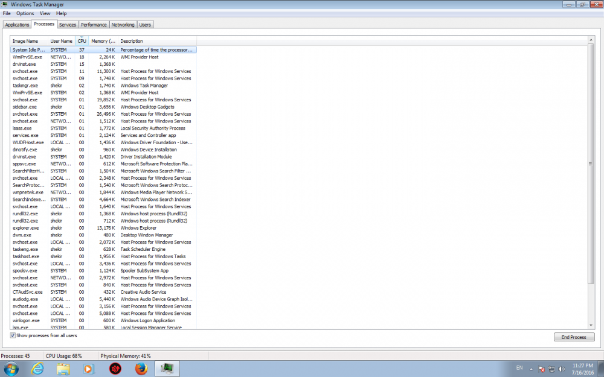This screenshot has width=604, height=377.
Task: Sort by Description column header
Action: pos(157,41)
